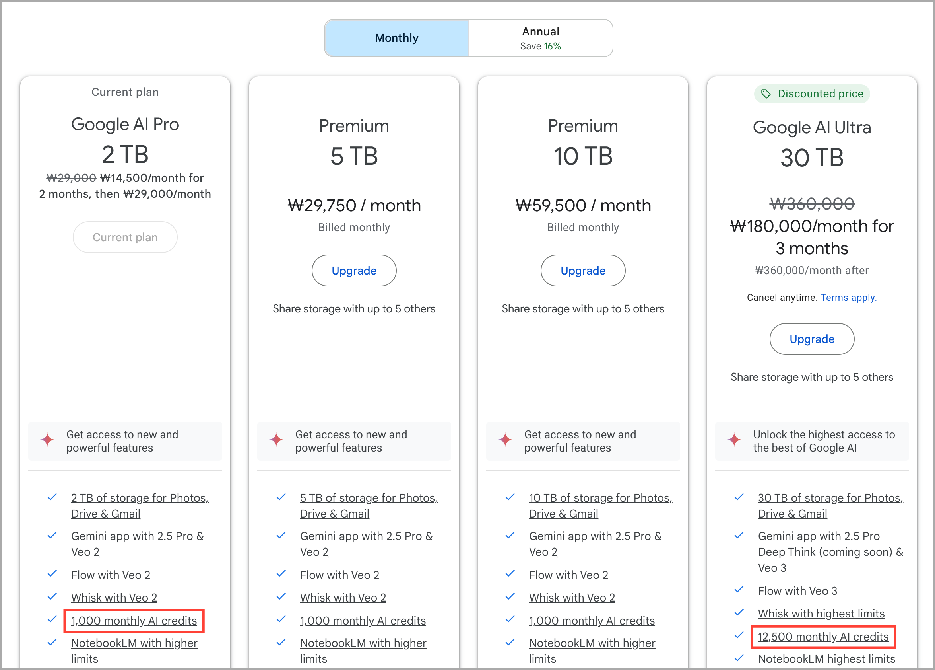This screenshot has height=670, width=935.
Task: Open Whisk with Veo 2 in 5 TB card
Action: (x=343, y=597)
